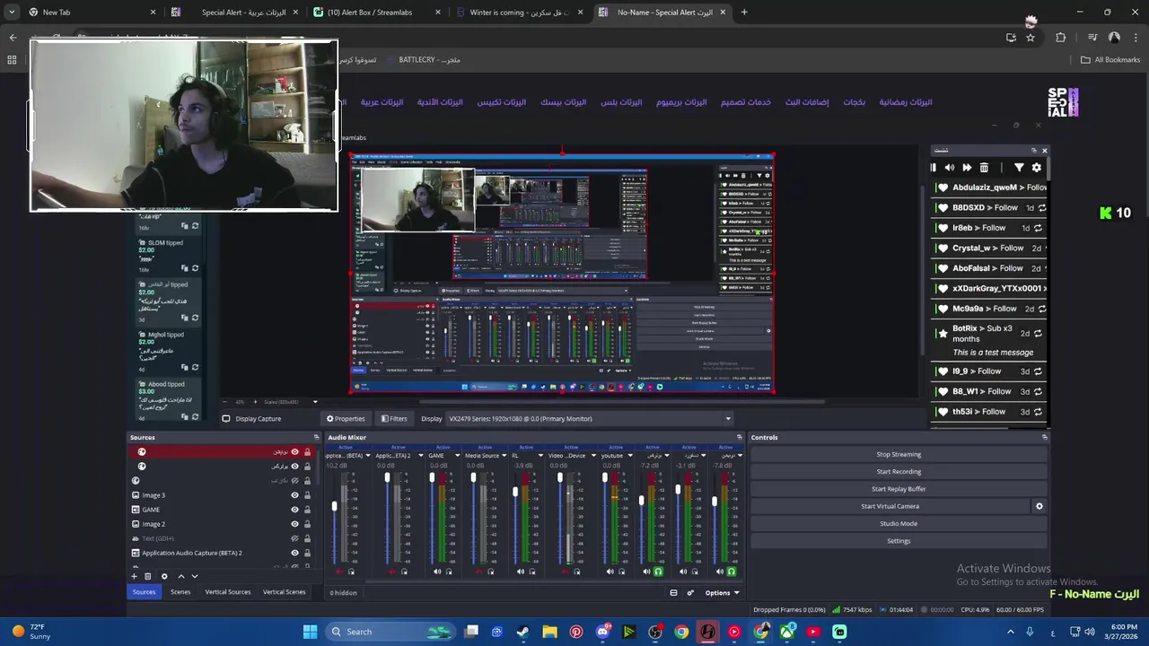Mute the youtube audio channel

tap(610, 572)
